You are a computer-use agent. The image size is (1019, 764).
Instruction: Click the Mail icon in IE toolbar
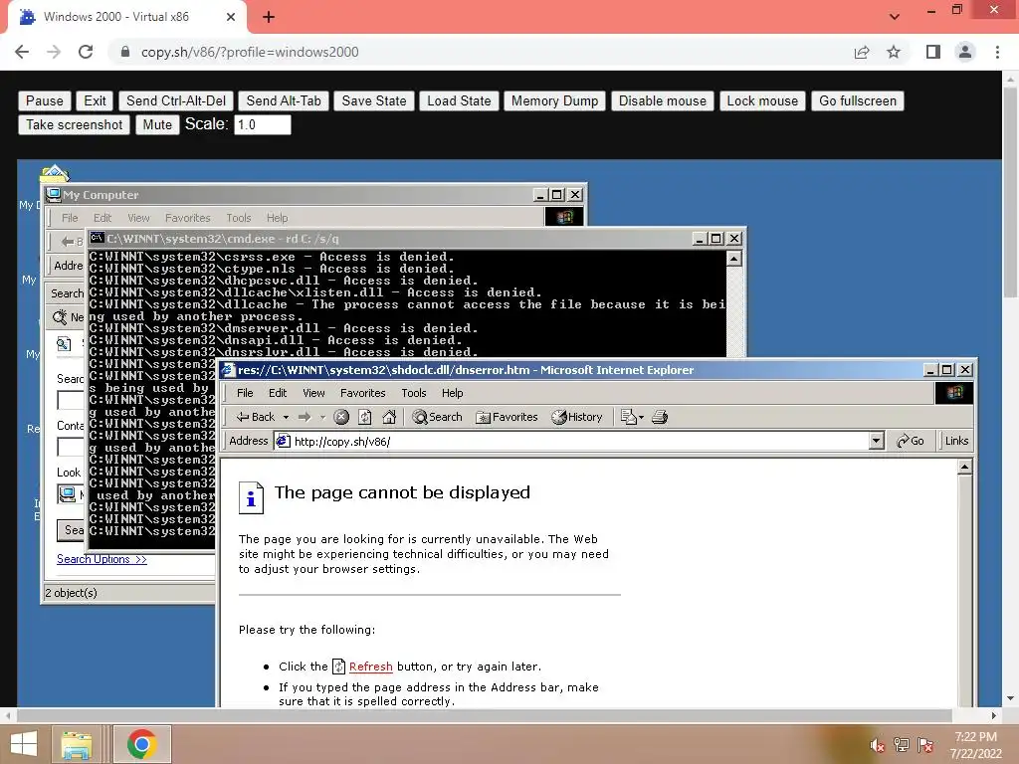tap(629, 417)
